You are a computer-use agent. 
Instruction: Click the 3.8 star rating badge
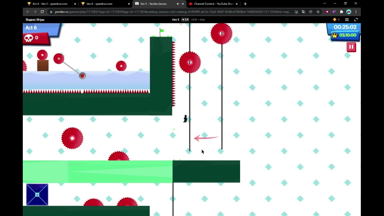(x=185, y=19)
